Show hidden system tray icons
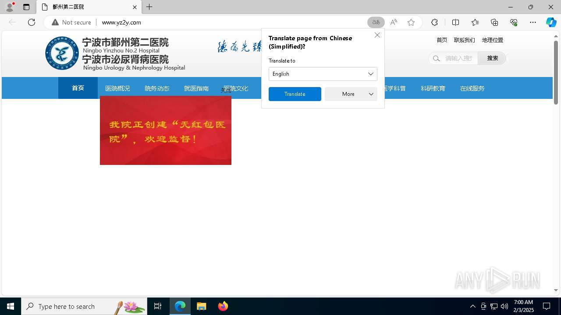 (472, 306)
